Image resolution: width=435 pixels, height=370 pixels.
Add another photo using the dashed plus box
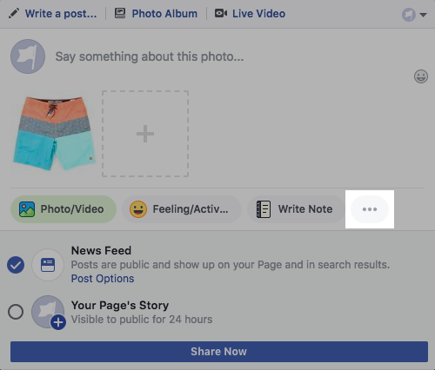tap(145, 134)
